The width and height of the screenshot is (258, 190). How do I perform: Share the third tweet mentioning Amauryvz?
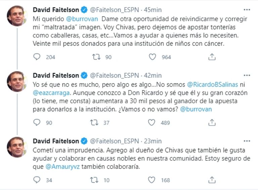coord(212,180)
